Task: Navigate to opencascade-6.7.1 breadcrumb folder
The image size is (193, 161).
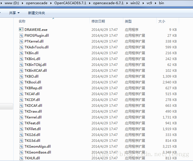Action: (108, 3)
